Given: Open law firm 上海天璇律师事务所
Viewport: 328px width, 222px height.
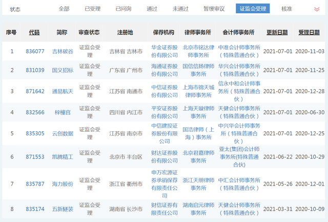Looking at the screenshot, I should coord(198,113).
